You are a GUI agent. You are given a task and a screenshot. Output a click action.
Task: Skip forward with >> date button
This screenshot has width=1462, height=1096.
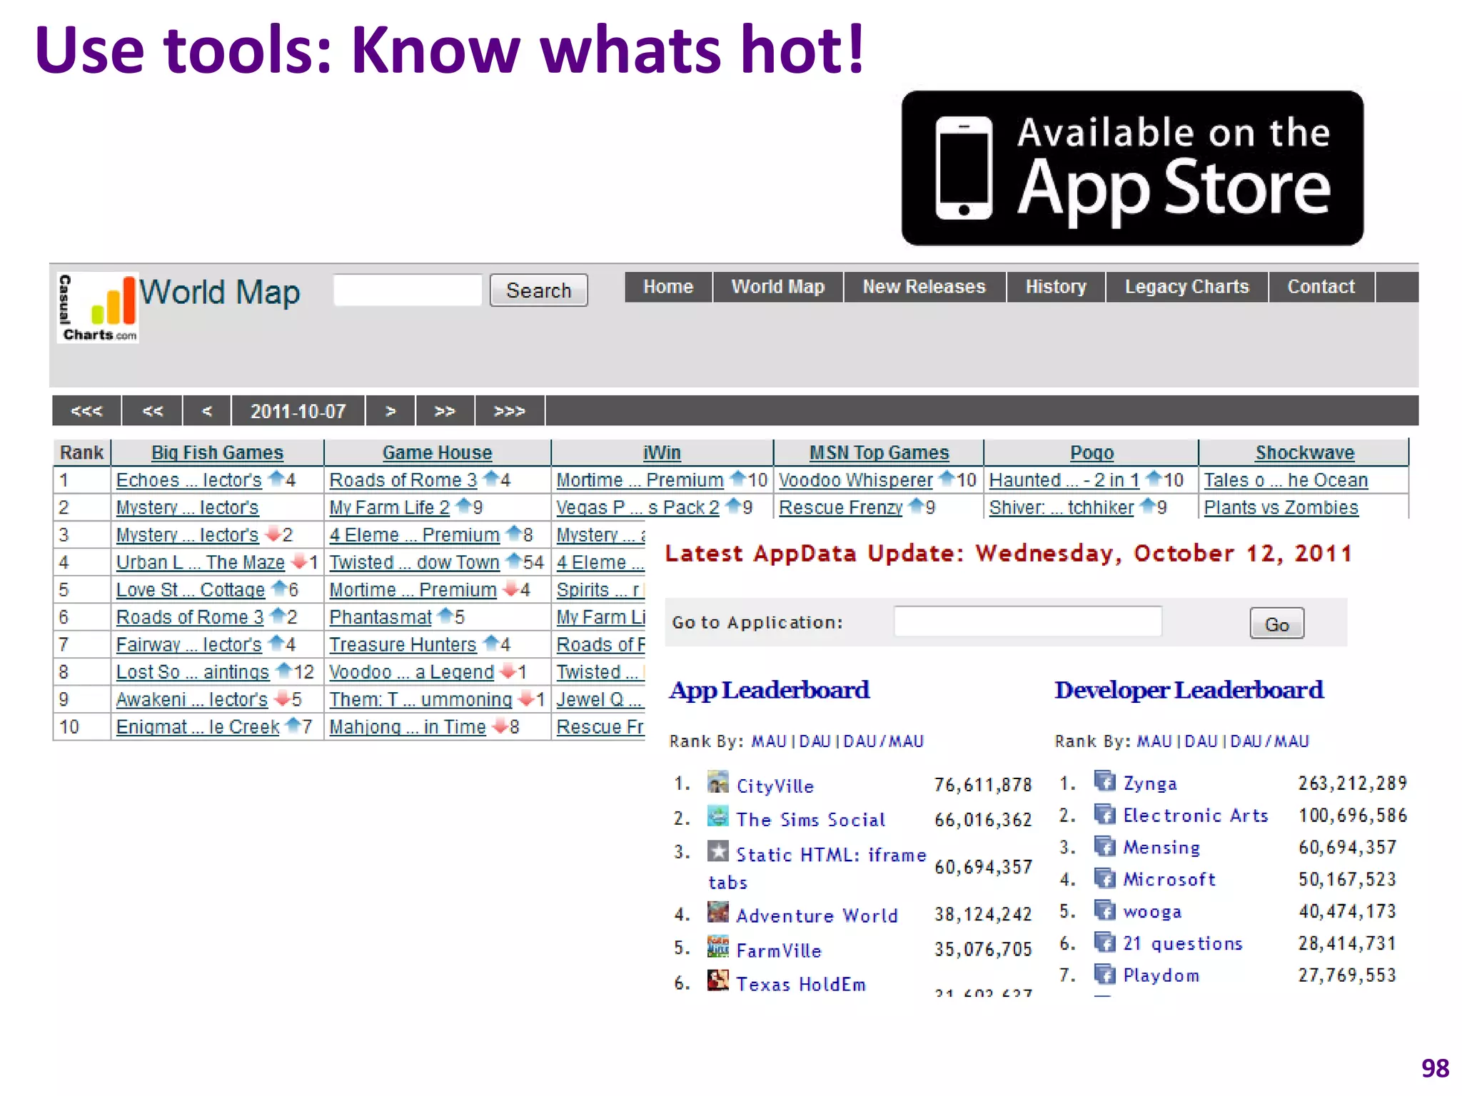[445, 411]
